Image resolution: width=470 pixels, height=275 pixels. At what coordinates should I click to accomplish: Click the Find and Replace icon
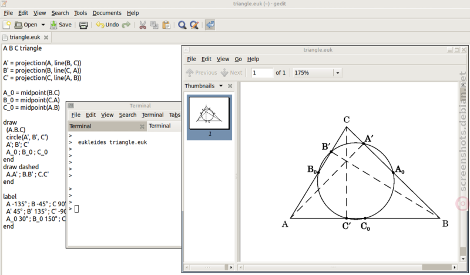[194, 25]
